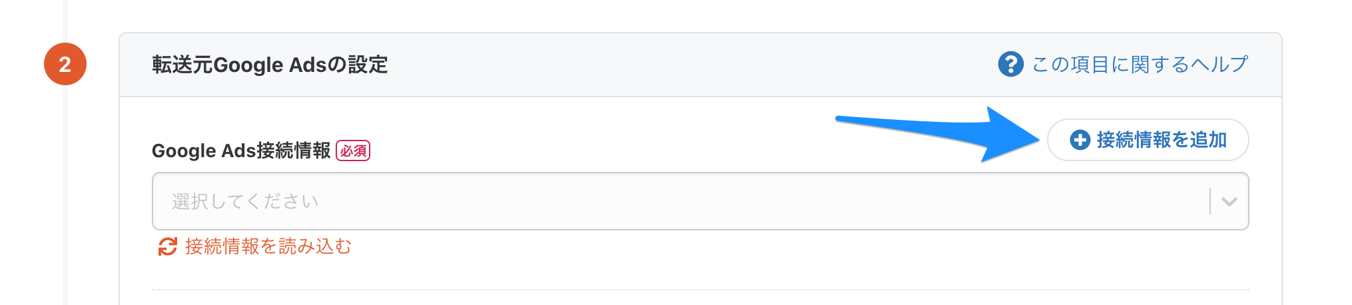The image size is (1352, 305).
Task: Open the この項目に関するヘルプ link
Action: (x=1123, y=65)
